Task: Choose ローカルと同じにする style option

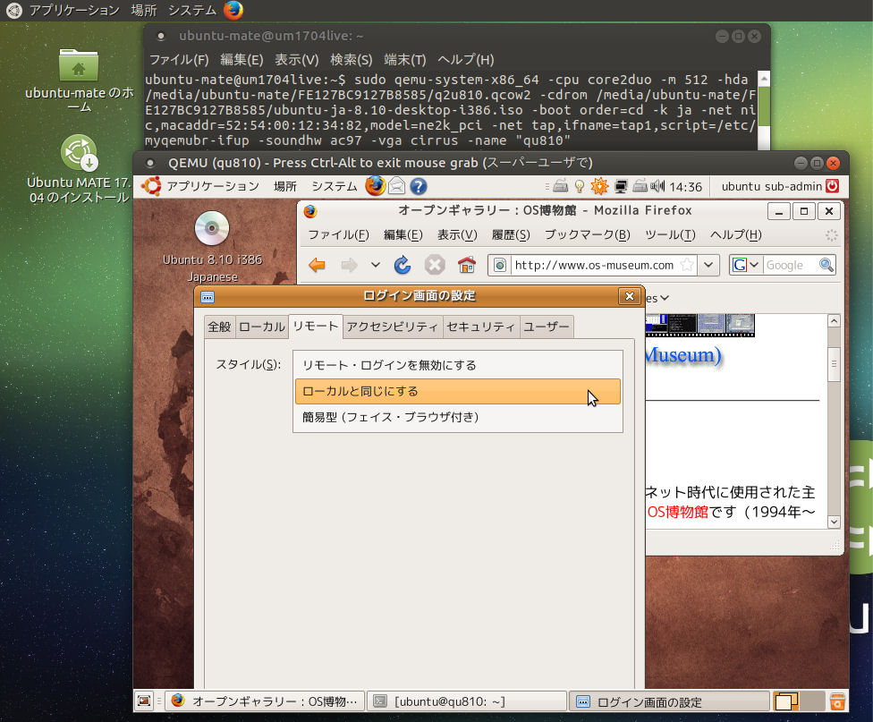Action: click(x=458, y=391)
